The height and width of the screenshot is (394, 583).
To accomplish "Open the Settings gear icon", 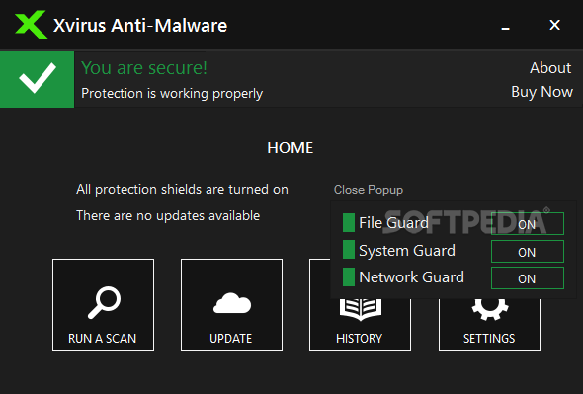I will click(x=490, y=309).
